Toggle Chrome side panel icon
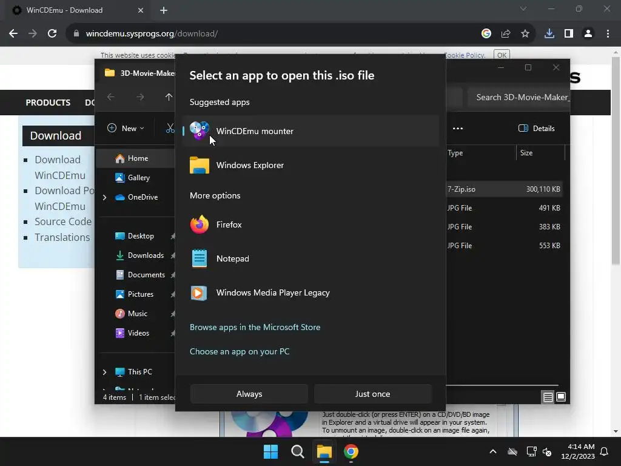621x466 pixels. [x=569, y=34]
